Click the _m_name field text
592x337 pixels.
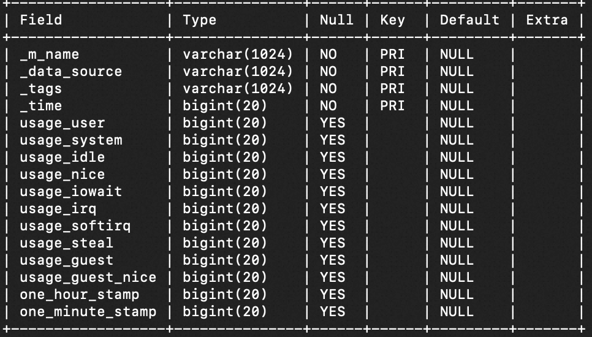(49, 54)
